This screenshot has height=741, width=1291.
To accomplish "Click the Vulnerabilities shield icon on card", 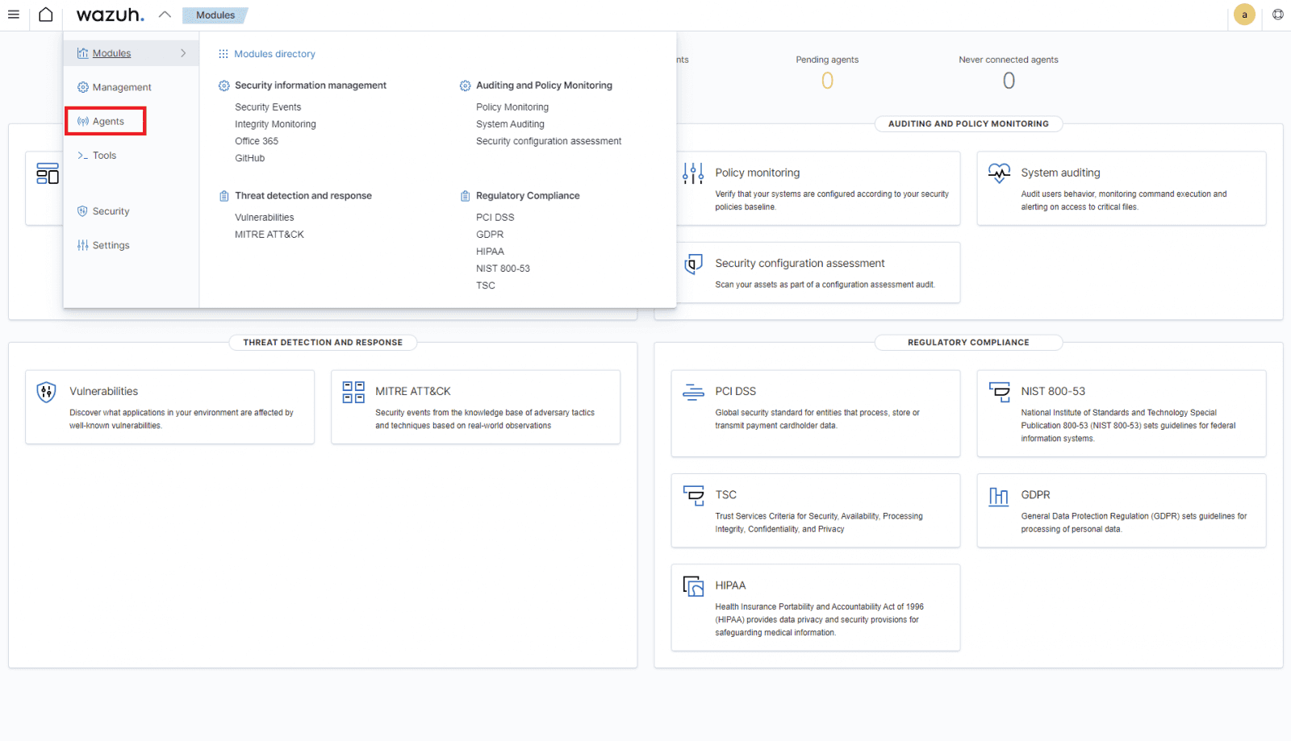I will [47, 392].
